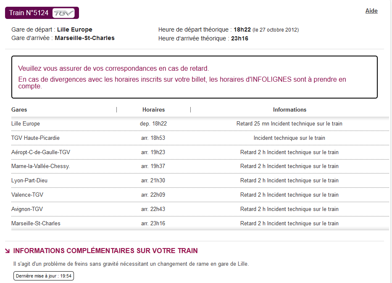392x283 pixels.
Task: Click the TGV Haute-Picardie station row
Action: pos(200,138)
